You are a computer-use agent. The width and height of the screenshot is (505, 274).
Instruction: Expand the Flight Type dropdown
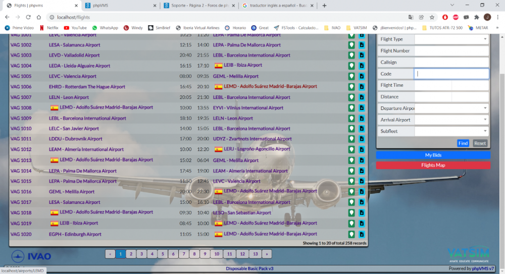pyautogui.click(x=451, y=39)
